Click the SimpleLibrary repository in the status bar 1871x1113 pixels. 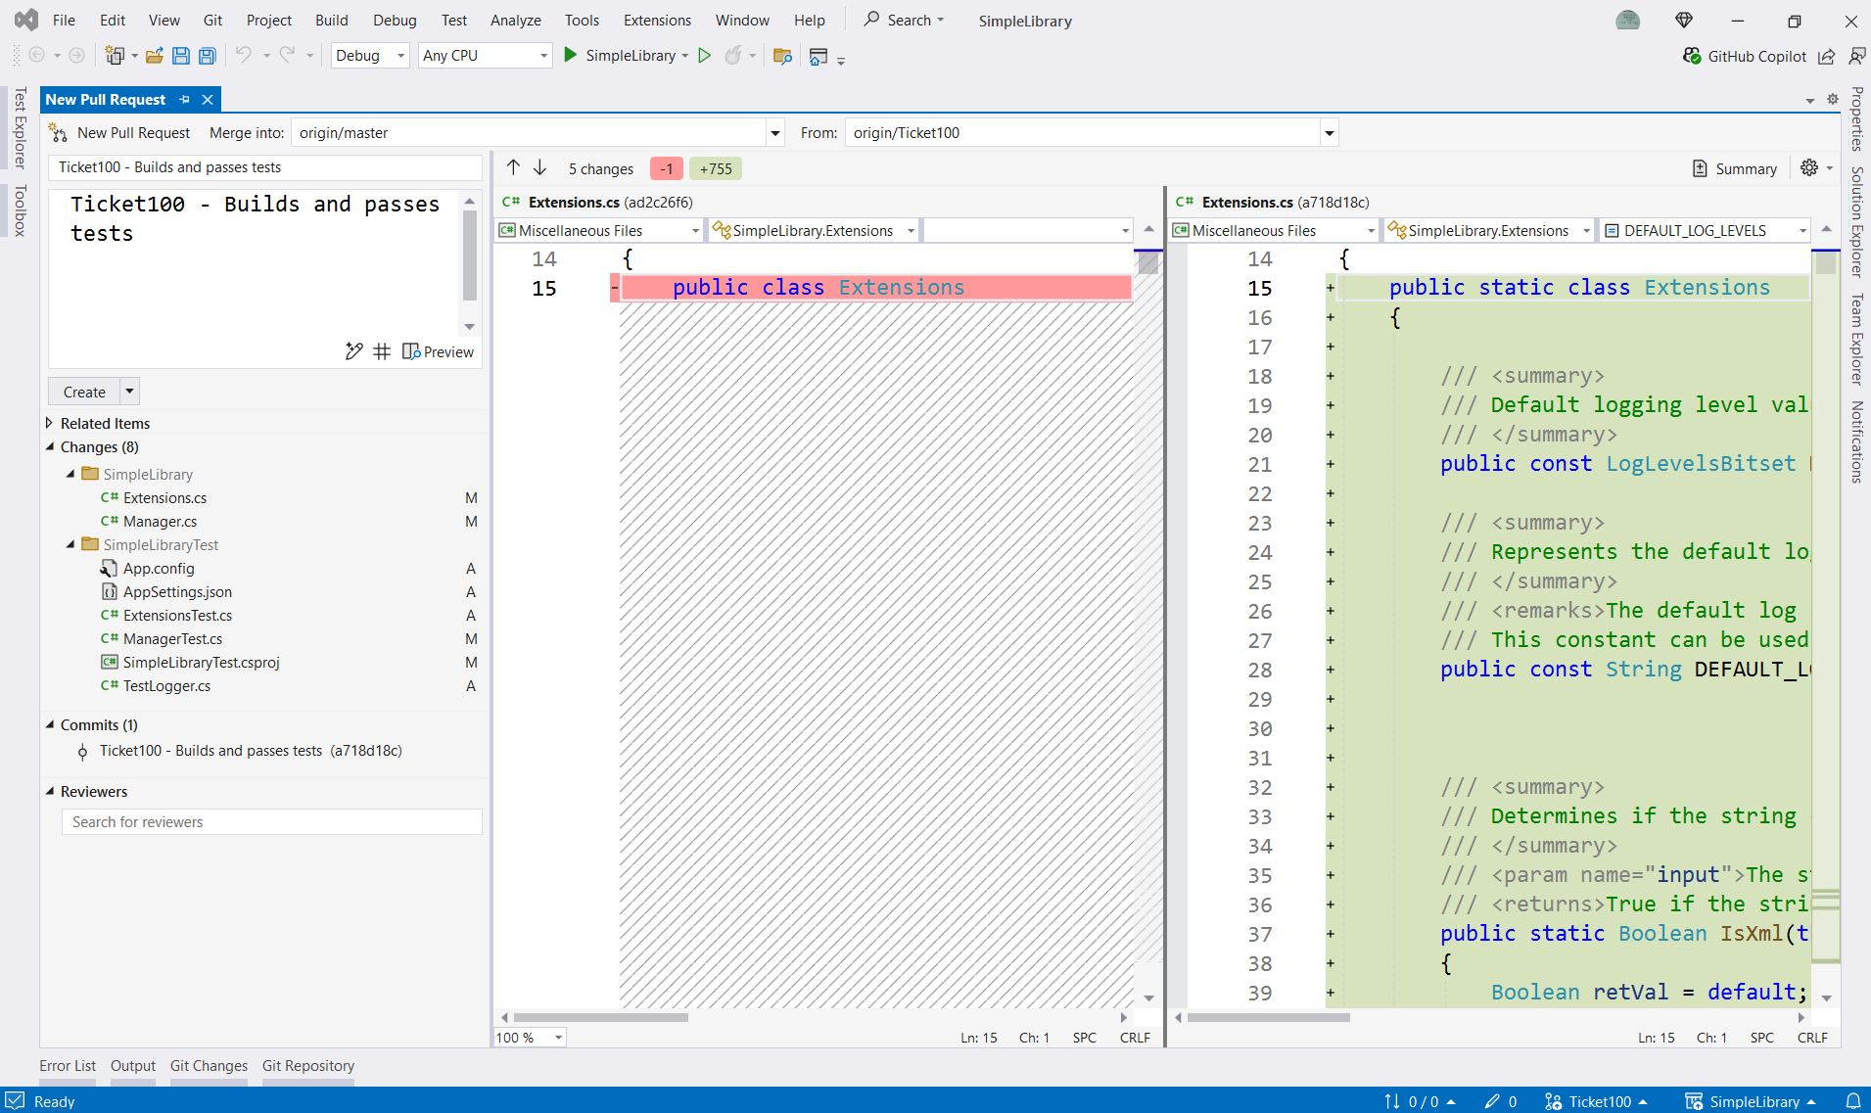point(1752,1101)
